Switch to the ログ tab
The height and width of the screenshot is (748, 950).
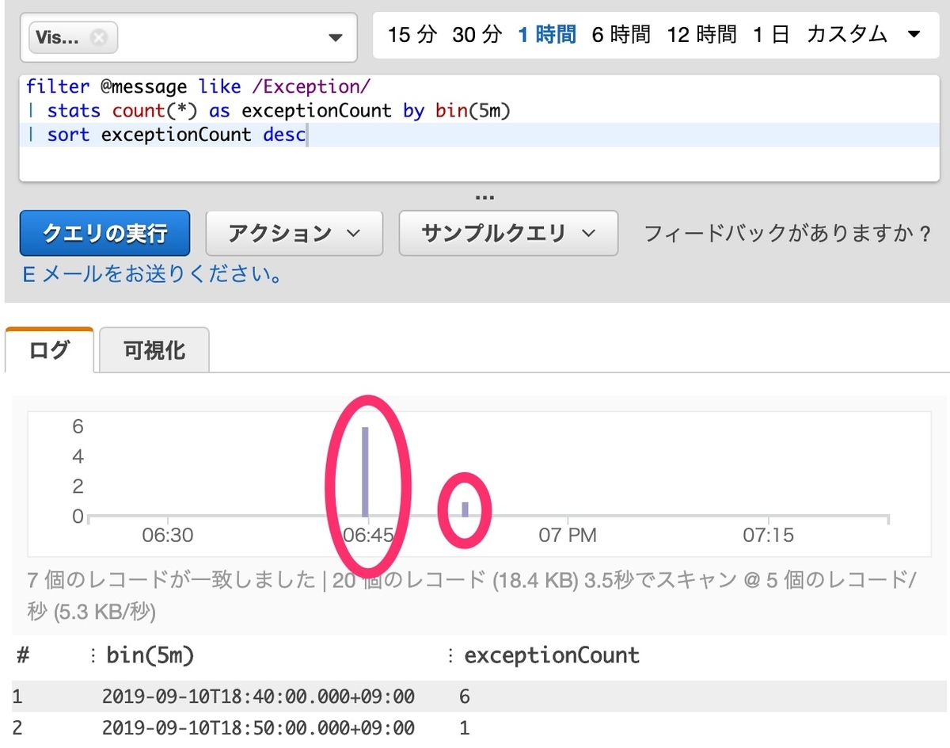(x=49, y=350)
